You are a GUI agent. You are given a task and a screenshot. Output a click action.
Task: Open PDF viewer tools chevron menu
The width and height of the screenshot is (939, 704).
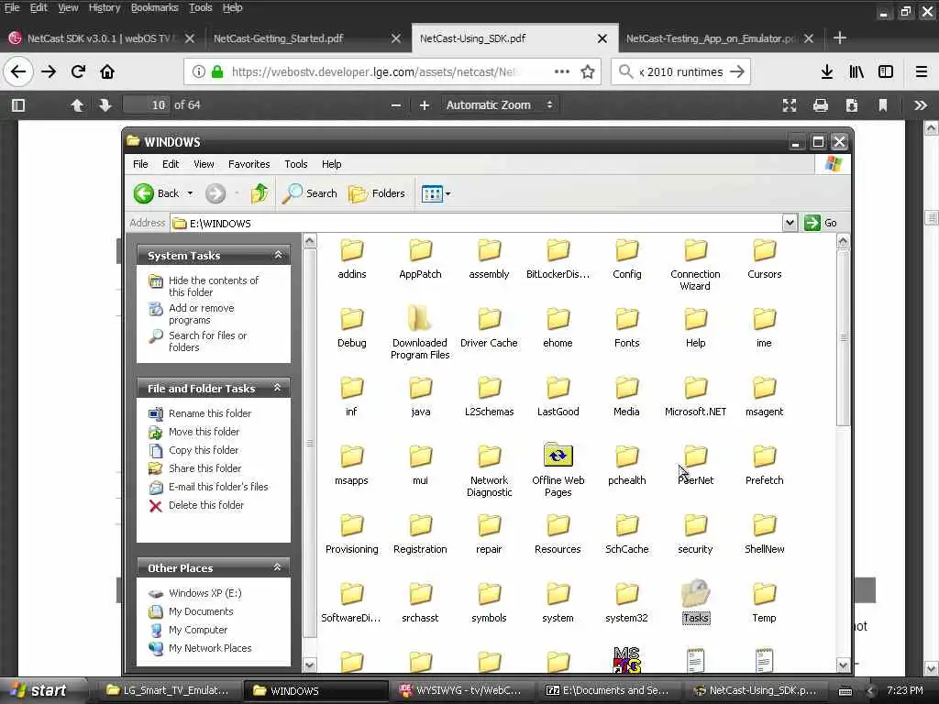921,105
